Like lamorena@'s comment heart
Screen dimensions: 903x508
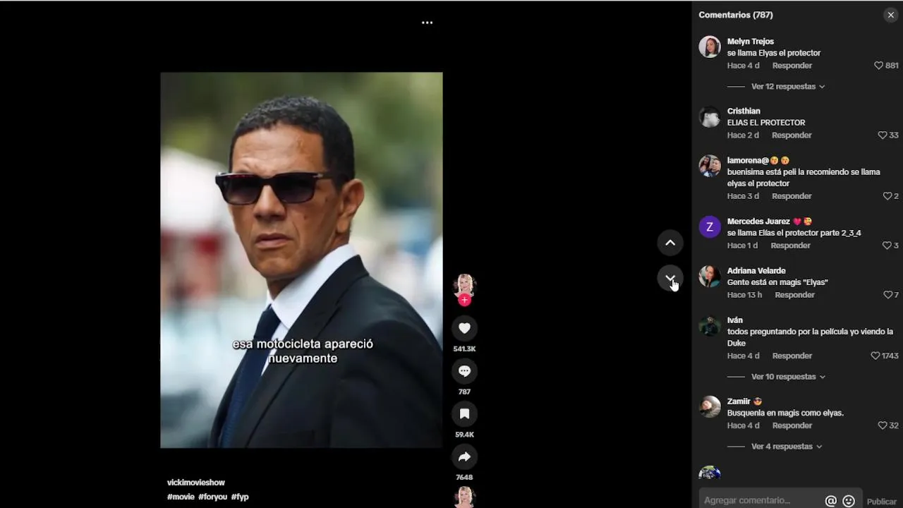(887, 196)
